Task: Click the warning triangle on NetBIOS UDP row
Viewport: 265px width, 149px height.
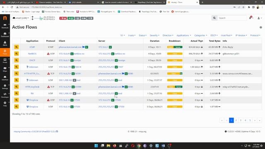Action: (48, 53)
